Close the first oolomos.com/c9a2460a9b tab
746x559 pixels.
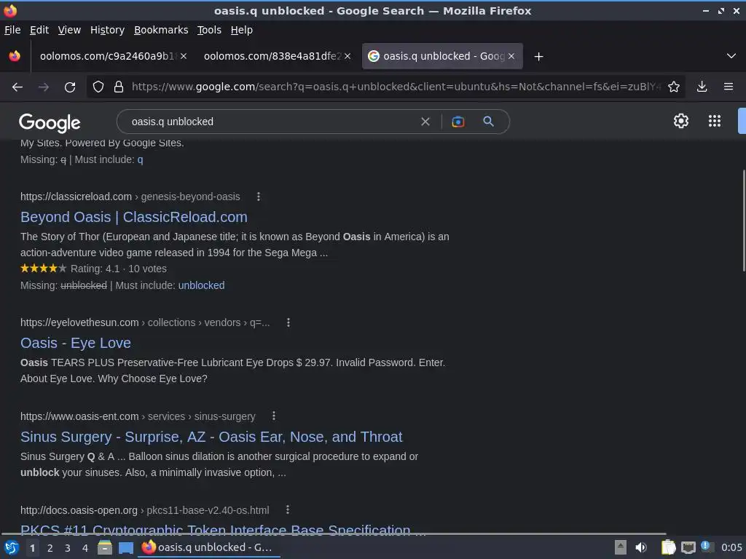pos(184,56)
